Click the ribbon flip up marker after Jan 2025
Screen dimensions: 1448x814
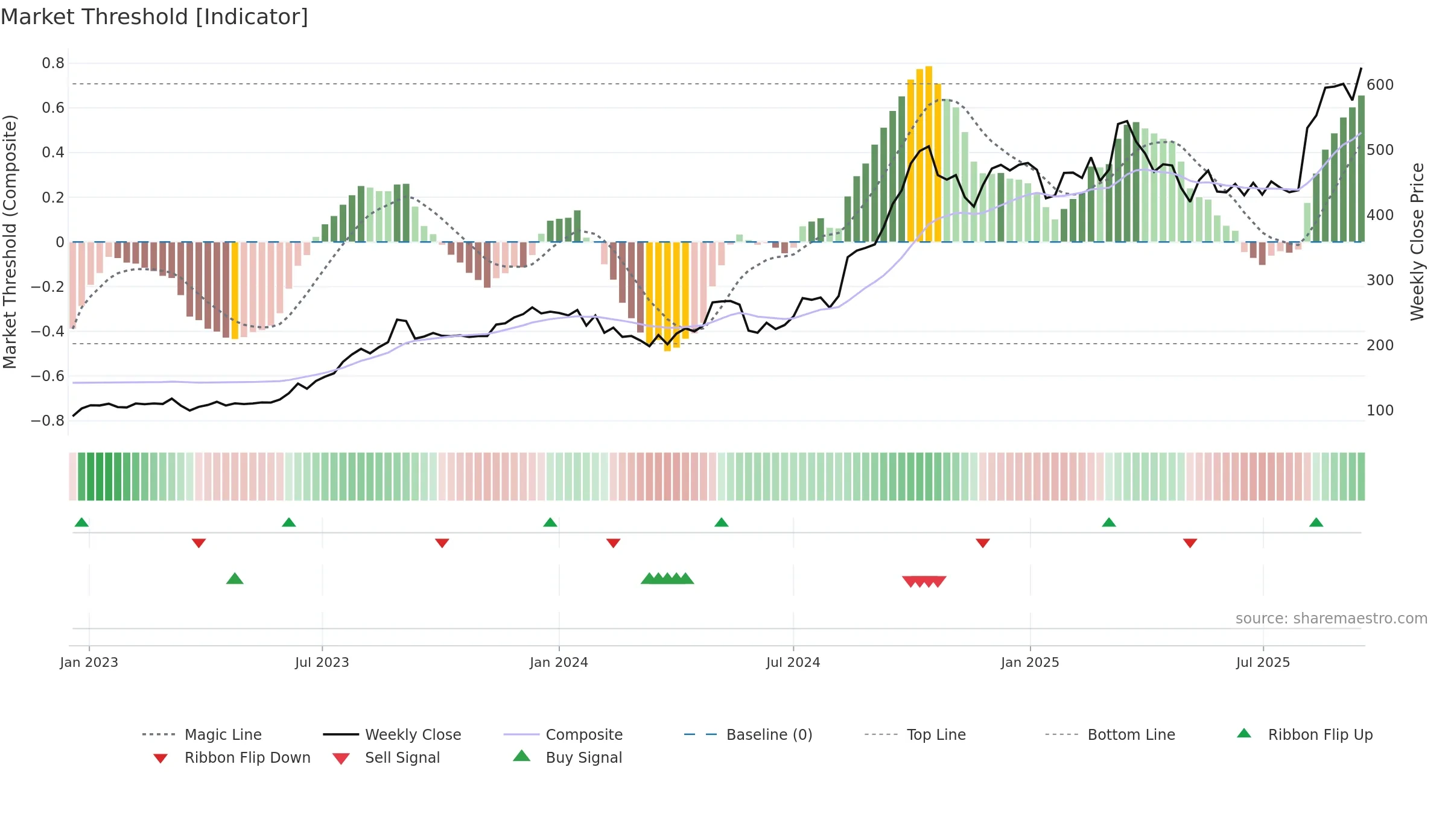(x=1109, y=522)
